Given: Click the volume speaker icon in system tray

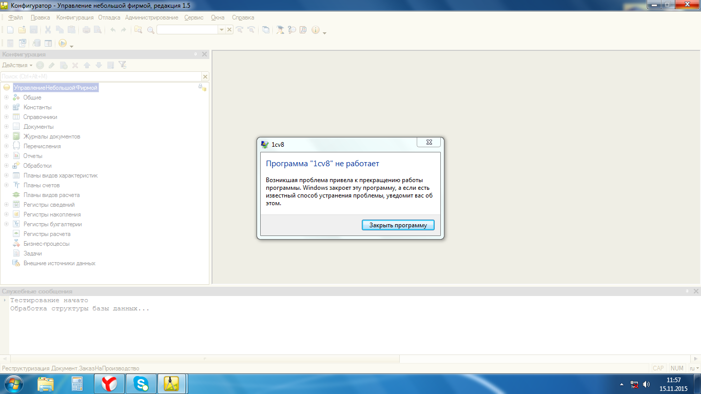Looking at the screenshot, I should pos(646,384).
